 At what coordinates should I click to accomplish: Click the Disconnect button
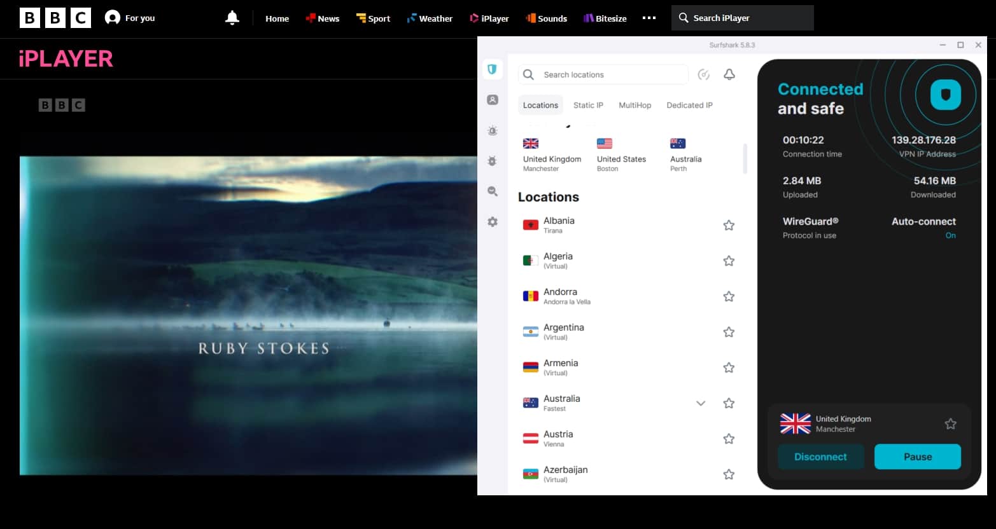coord(820,457)
